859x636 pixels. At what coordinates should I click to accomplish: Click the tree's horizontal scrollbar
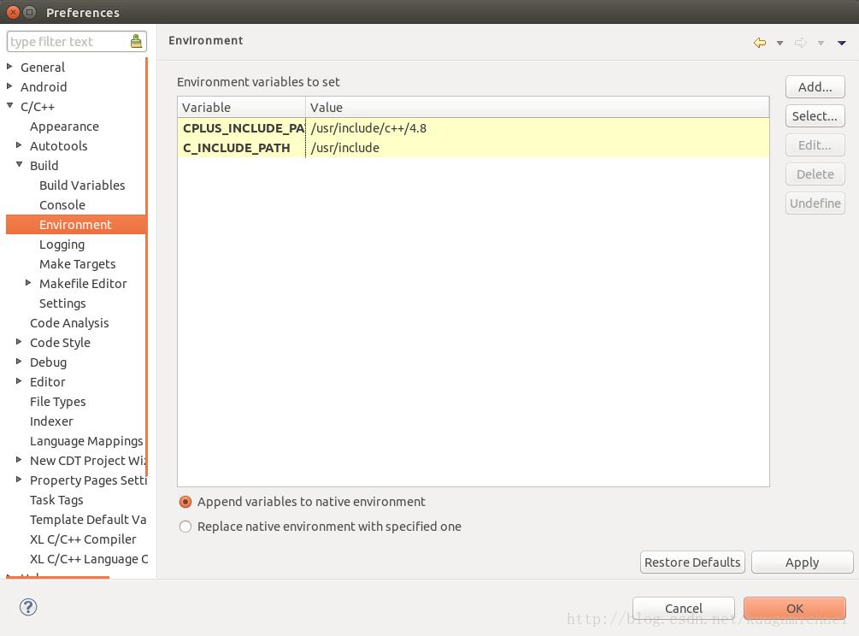tap(57, 577)
